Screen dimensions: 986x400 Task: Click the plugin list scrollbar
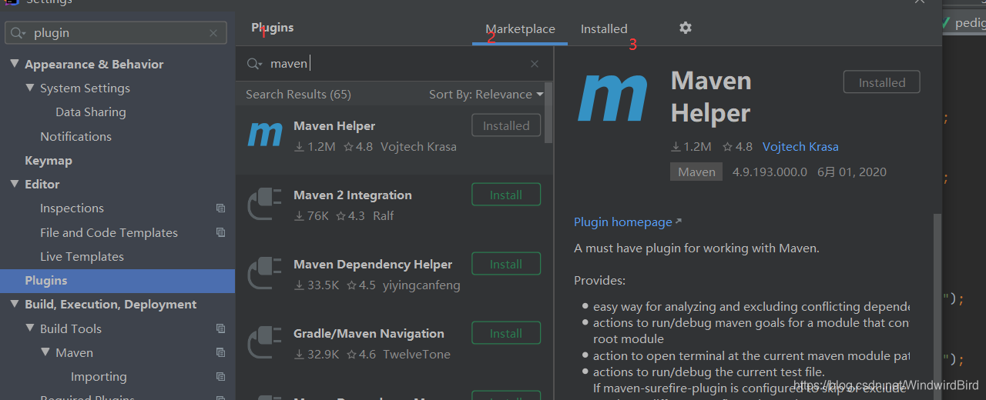(548, 113)
